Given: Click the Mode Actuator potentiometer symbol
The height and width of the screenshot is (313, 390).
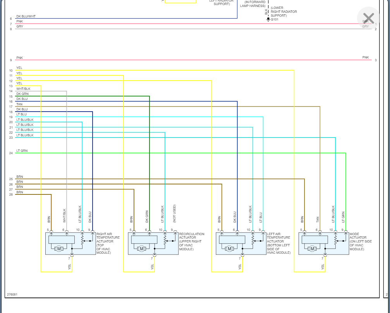Looking at the screenshot, I should tap(335, 239).
